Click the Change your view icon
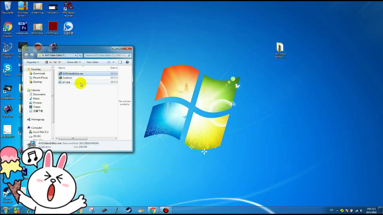 [109, 62]
